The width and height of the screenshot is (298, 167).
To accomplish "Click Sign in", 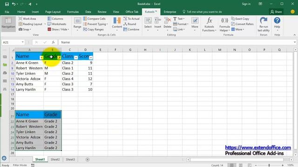I will 246,4.
